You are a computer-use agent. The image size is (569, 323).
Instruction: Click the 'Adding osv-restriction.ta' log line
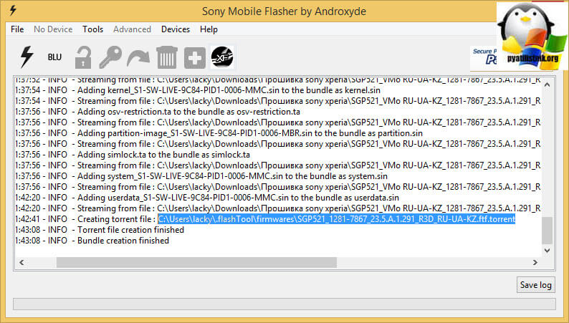158,112
